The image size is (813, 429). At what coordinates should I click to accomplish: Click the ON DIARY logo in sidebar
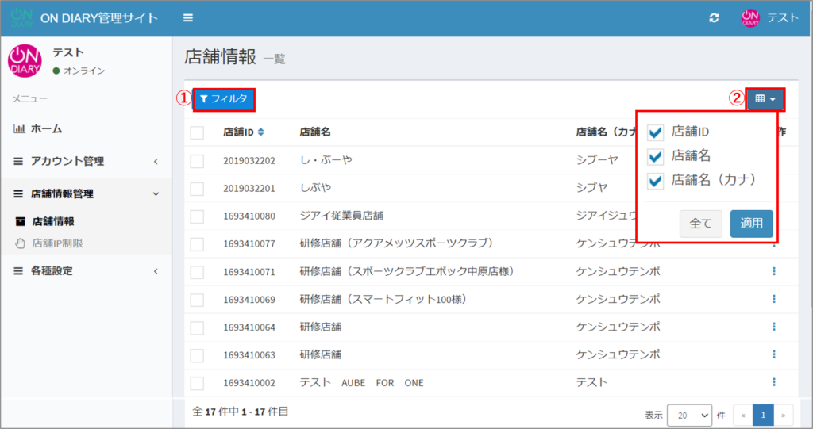[x=25, y=61]
